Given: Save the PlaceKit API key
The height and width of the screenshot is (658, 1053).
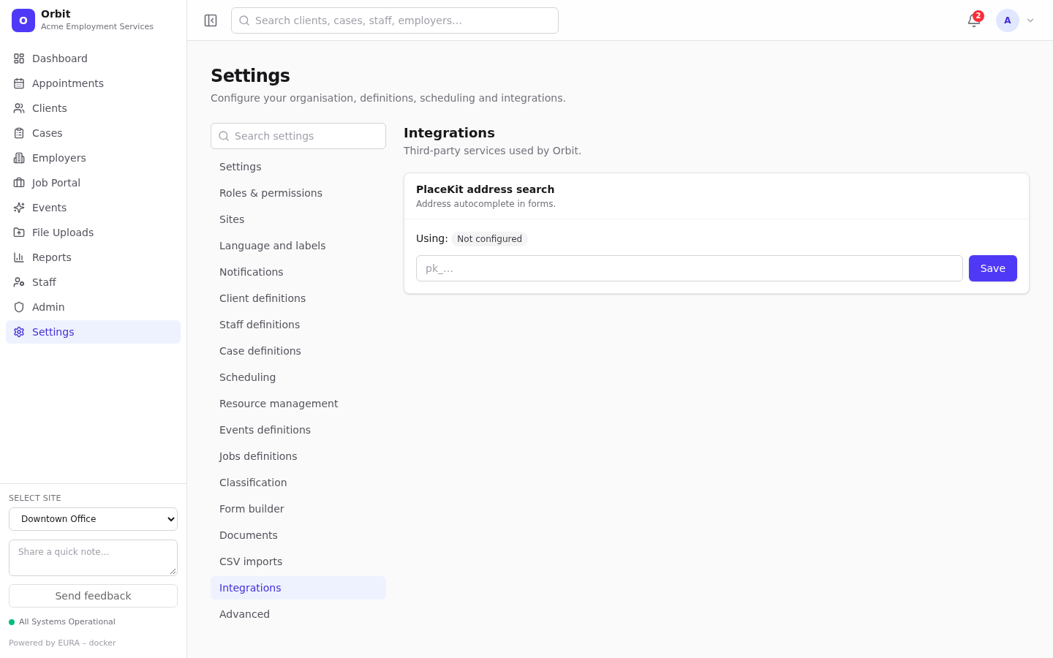Looking at the screenshot, I should [993, 268].
